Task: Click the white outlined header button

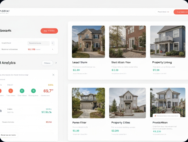Action: [163, 12]
